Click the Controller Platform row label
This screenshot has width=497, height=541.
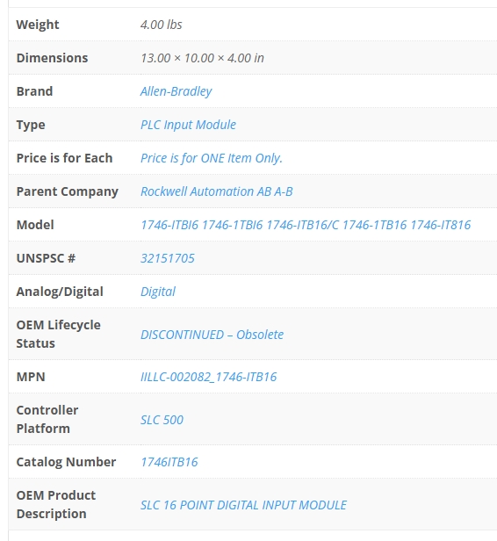47,420
